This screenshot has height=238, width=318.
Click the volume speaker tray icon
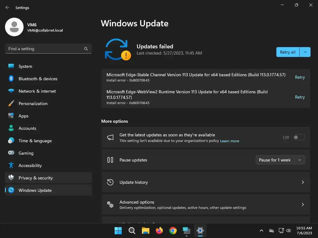point(288,231)
